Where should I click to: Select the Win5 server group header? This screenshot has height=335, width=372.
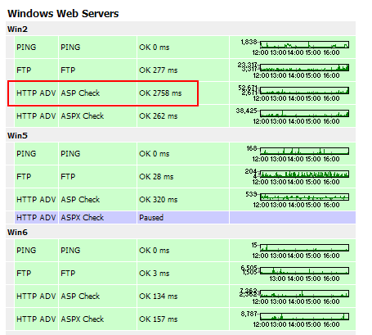(x=17, y=135)
